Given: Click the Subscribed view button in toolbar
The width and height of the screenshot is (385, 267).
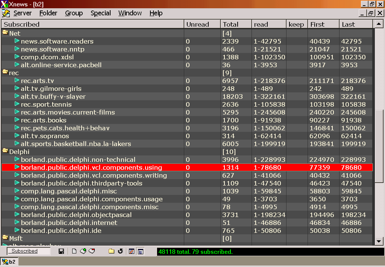Looking at the screenshot, I should click(x=28, y=251).
